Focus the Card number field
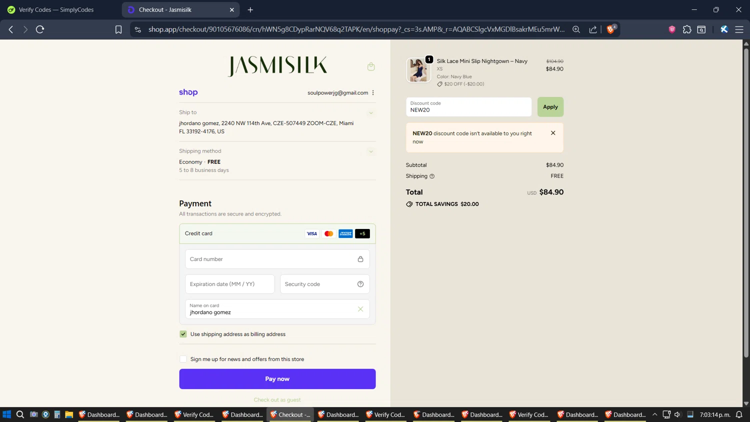 tap(277, 259)
